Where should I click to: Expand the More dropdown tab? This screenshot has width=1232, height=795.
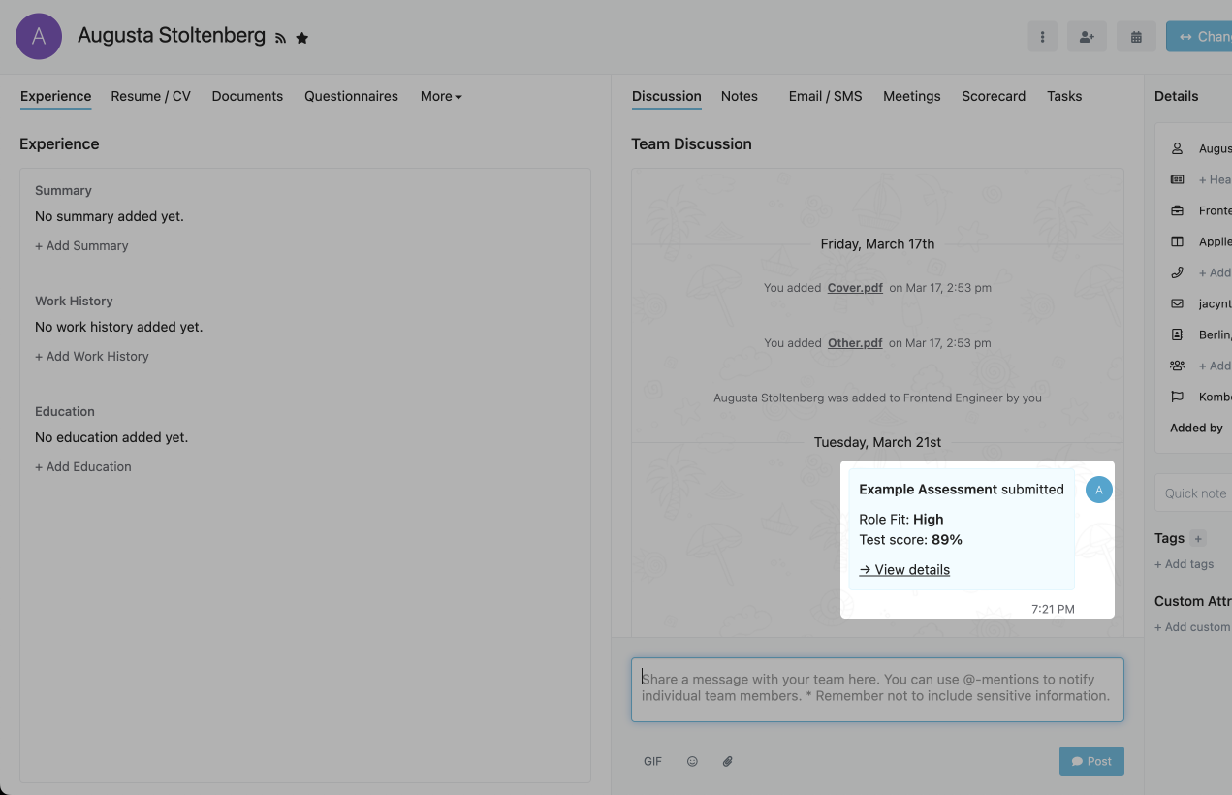pyautogui.click(x=441, y=96)
